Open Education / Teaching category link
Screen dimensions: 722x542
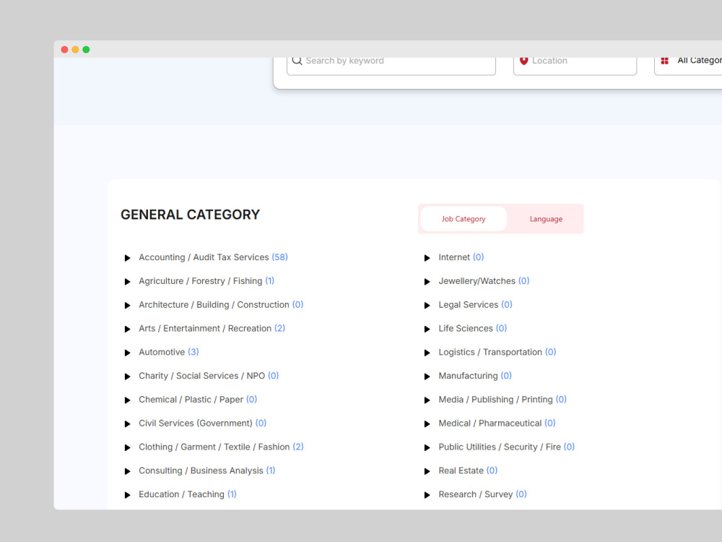pyautogui.click(x=188, y=494)
